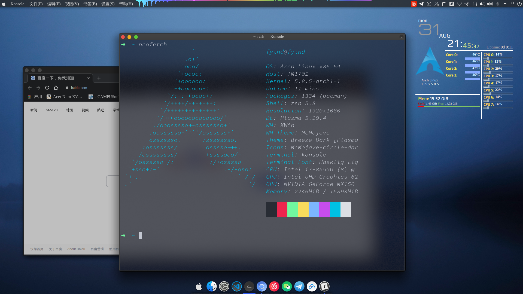Open a new tab in browser

(99, 78)
